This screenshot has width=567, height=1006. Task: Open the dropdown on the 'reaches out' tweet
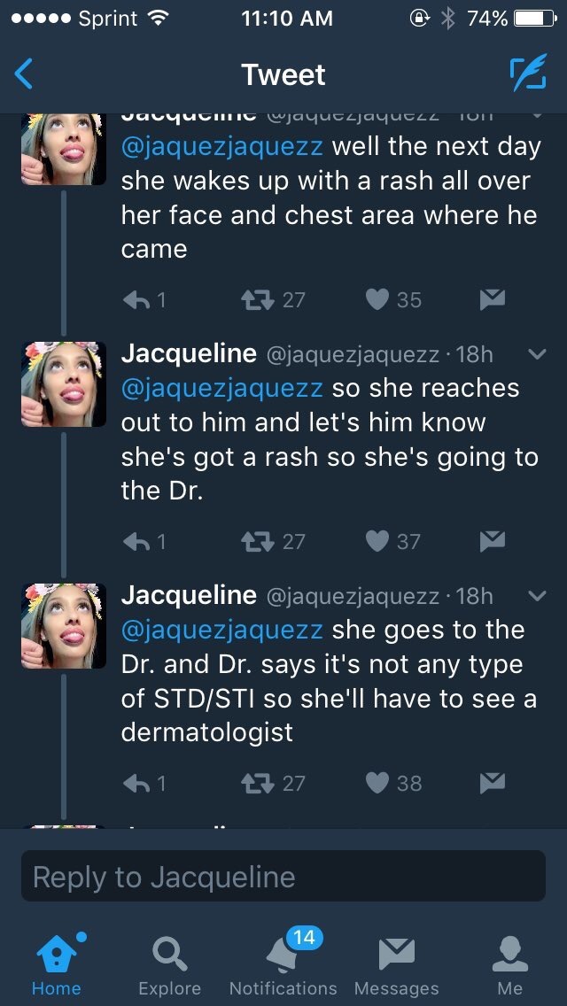point(537,354)
